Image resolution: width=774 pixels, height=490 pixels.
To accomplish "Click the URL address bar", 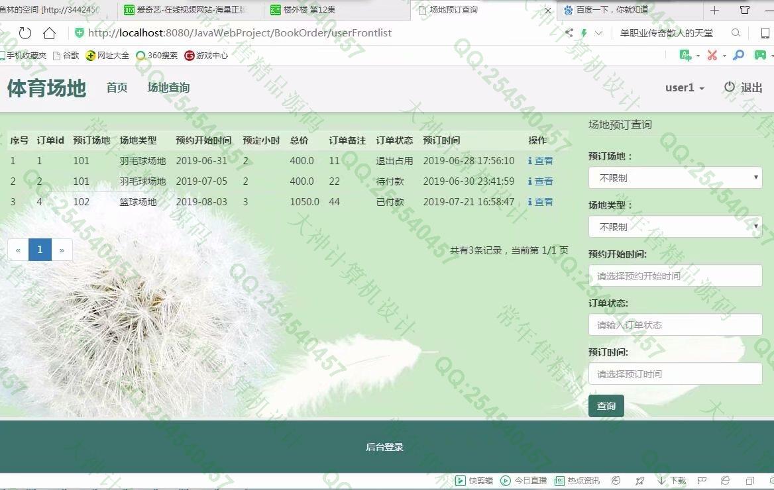I will tap(240, 33).
